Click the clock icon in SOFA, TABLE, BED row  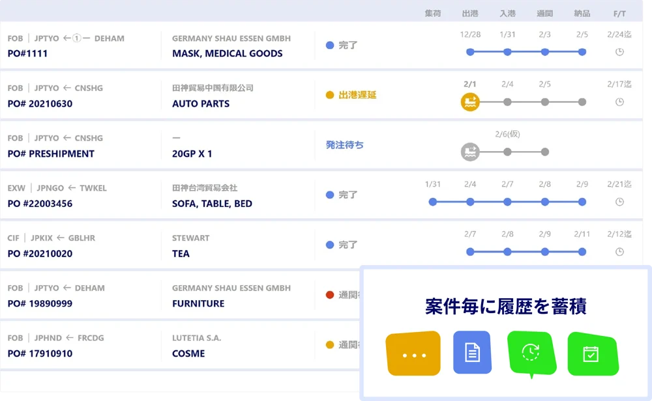(x=619, y=202)
